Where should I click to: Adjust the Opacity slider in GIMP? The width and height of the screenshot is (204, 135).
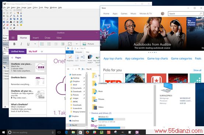click(6, 44)
